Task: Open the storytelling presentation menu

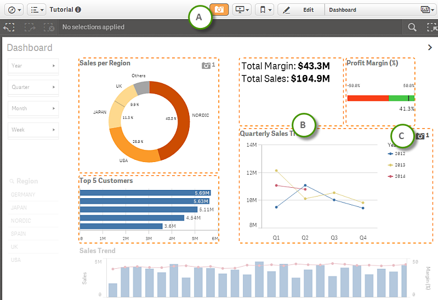Action: (242, 10)
